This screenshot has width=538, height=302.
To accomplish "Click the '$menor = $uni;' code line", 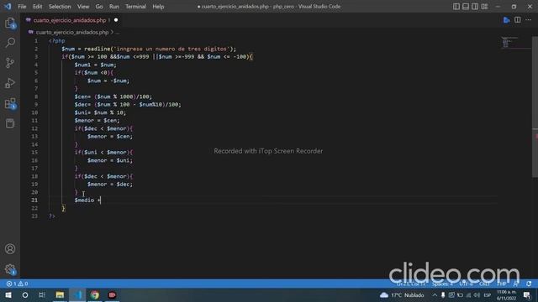I will [110, 160].
